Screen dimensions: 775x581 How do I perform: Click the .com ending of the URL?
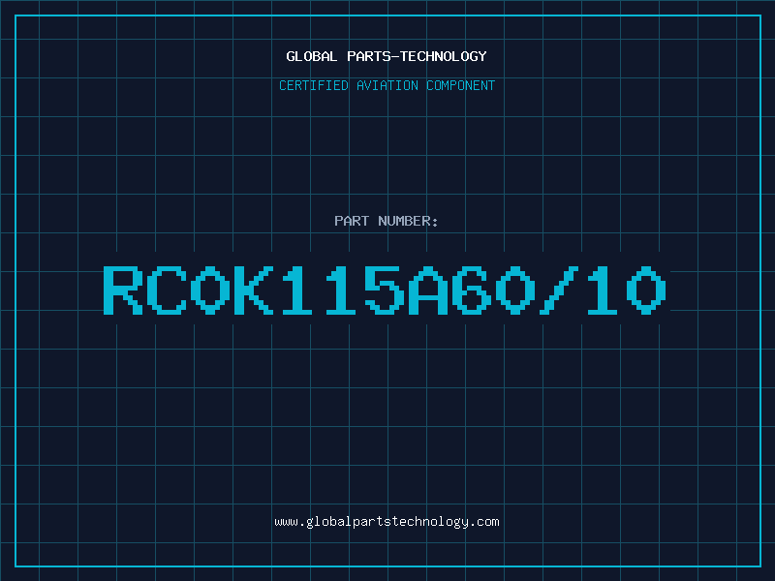coord(483,522)
